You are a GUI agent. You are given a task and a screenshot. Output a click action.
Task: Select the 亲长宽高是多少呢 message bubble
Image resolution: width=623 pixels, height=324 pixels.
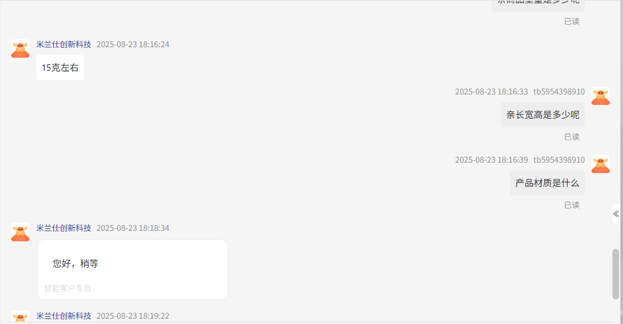543,115
